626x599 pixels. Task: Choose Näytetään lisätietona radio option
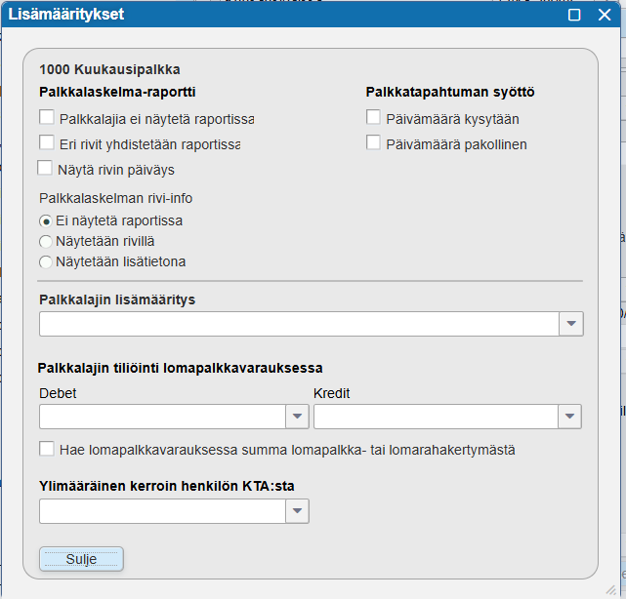click(45, 261)
